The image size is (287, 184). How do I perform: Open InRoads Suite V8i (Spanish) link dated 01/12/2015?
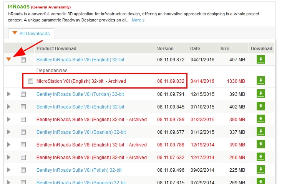(81, 132)
